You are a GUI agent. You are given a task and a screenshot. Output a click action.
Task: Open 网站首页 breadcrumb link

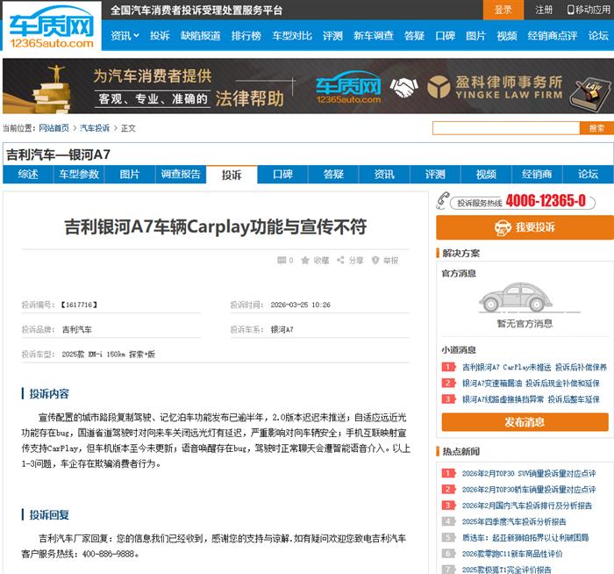coord(54,128)
